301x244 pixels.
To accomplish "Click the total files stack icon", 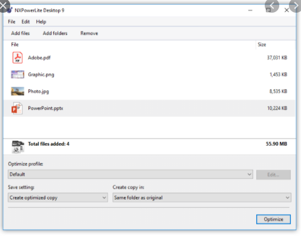I will click(x=18, y=147).
